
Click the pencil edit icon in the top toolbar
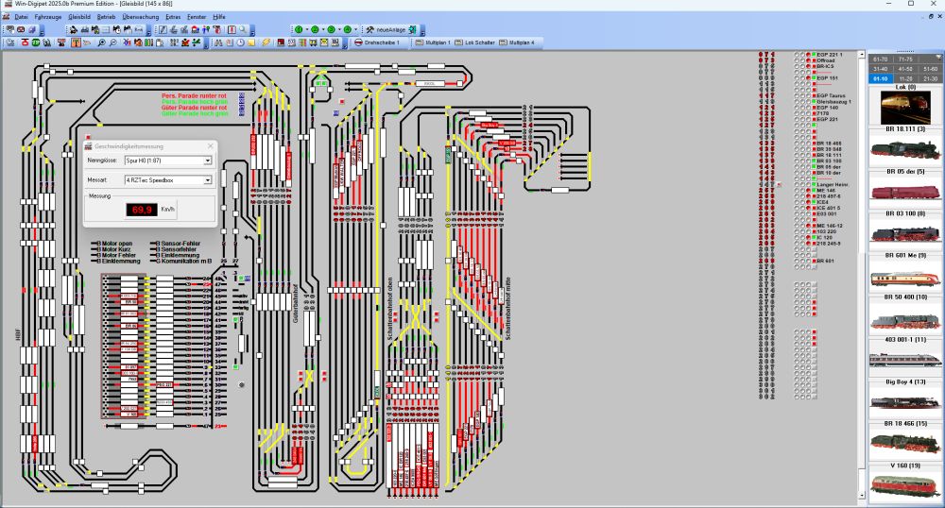pyautogui.click(x=163, y=29)
